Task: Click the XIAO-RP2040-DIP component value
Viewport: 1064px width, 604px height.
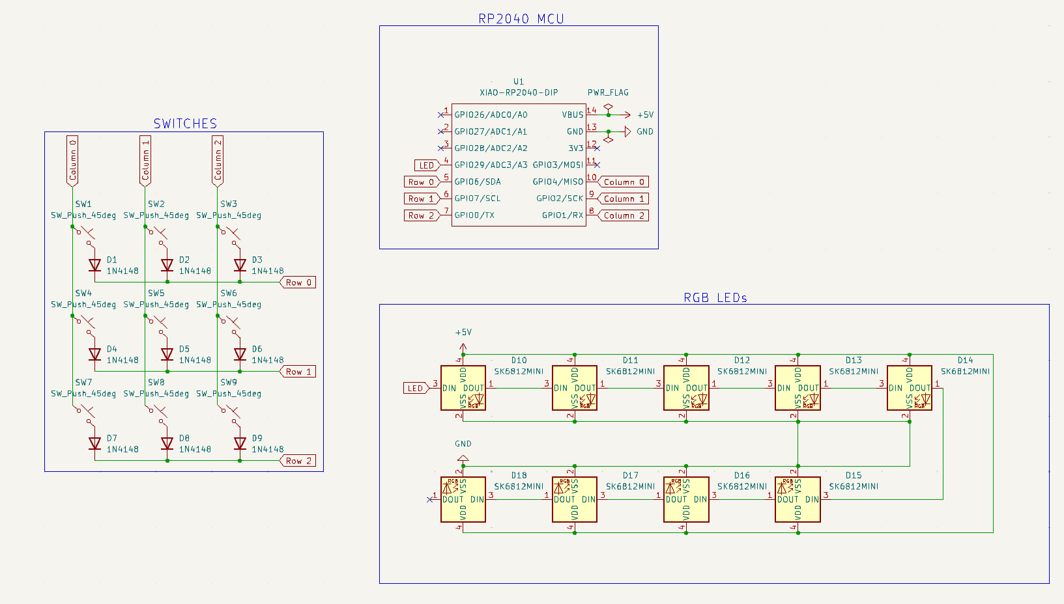Action: click(x=519, y=92)
